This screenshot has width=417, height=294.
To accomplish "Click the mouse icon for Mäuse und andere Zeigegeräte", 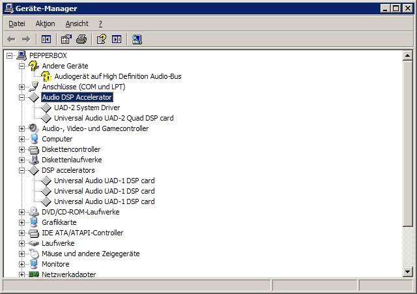I will (34, 254).
